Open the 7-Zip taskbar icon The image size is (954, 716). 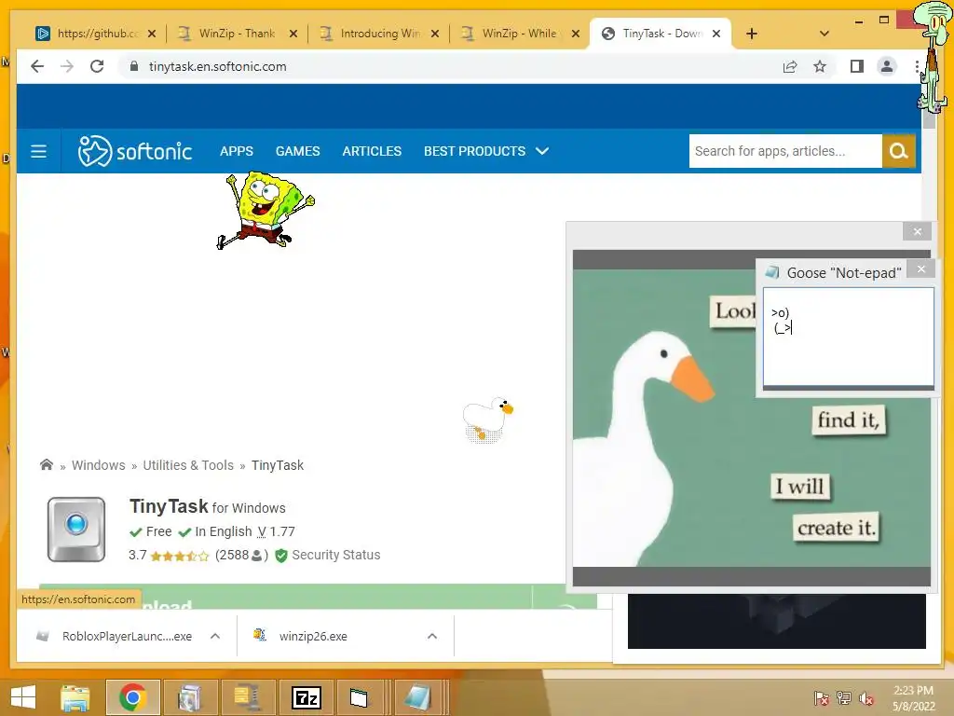pyautogui.click(x=306, y=697)
